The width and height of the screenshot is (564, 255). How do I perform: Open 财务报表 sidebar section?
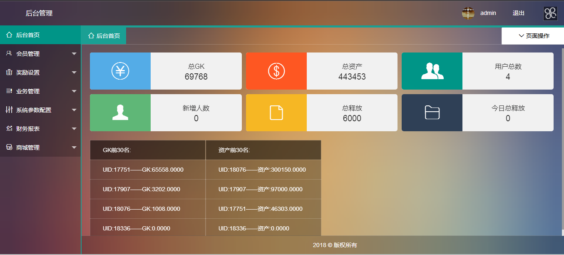(40, 129)
